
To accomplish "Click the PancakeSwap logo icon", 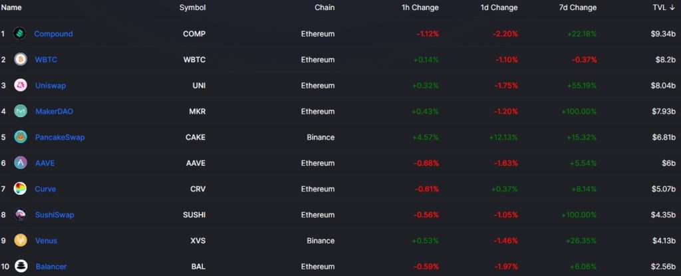I will click(x=20, y=137).
